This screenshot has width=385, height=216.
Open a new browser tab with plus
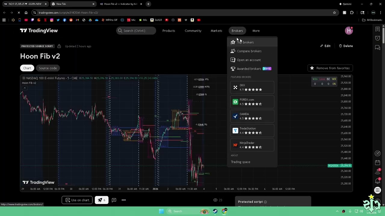(x=148, y=4)
